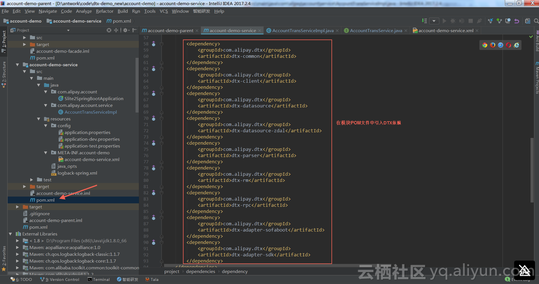Click the VCS Commit Changes icon

[x=499, y=21]
